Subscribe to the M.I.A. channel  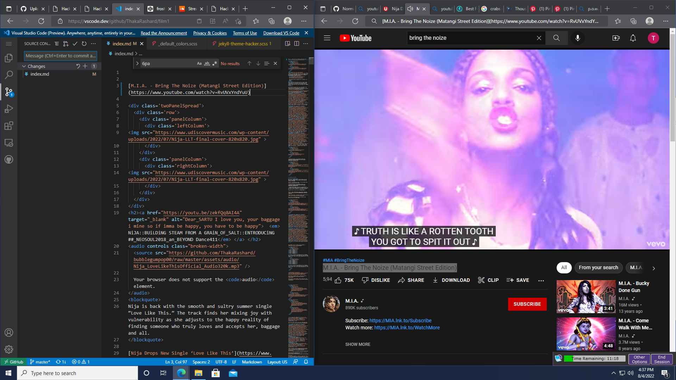[527, 304]
